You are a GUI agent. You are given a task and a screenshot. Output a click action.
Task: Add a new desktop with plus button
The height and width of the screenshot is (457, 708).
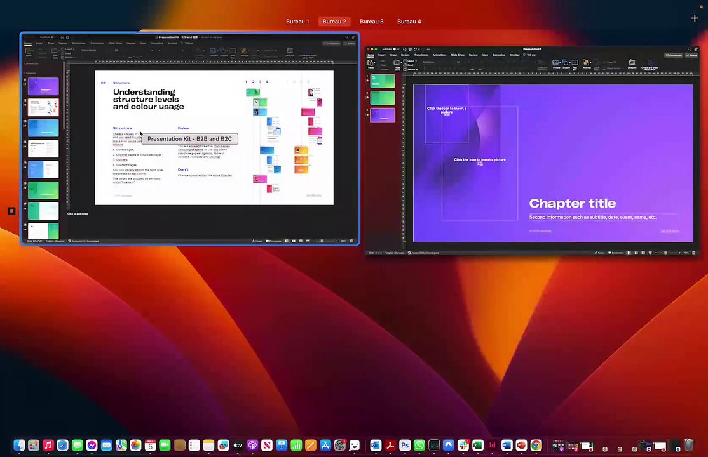click(x=695, y=18)
